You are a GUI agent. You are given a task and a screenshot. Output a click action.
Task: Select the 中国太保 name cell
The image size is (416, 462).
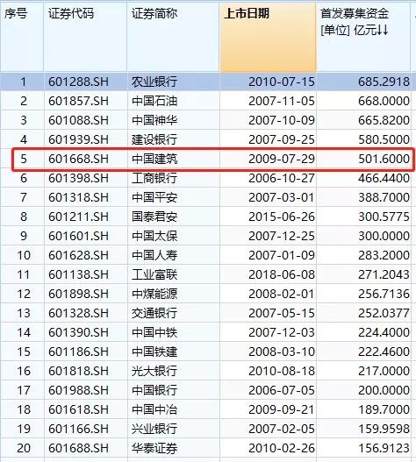(154, 236)
